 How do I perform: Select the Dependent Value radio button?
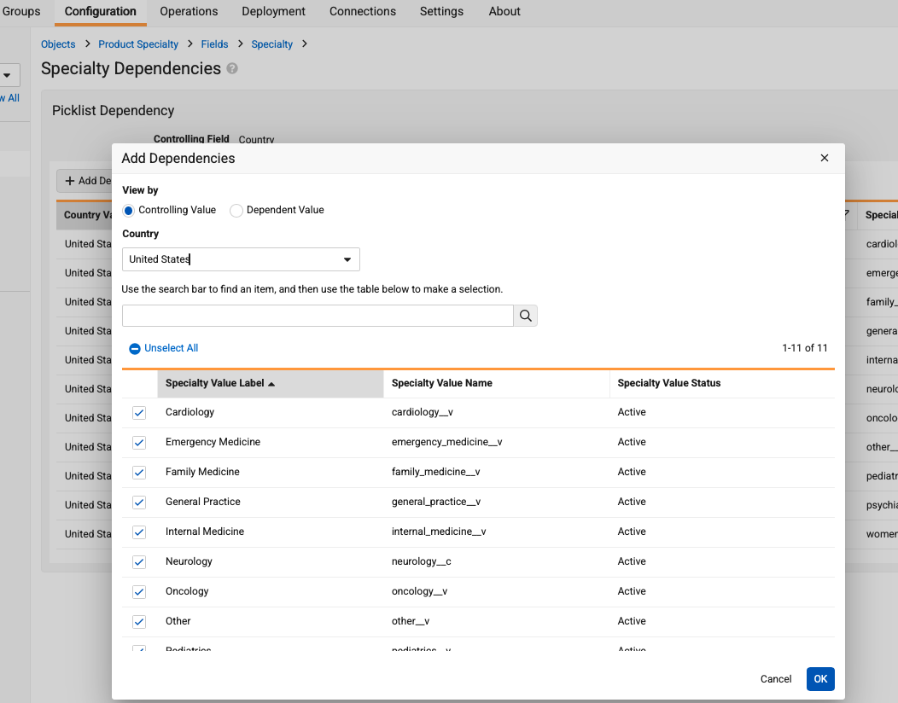tap(236, 211)
